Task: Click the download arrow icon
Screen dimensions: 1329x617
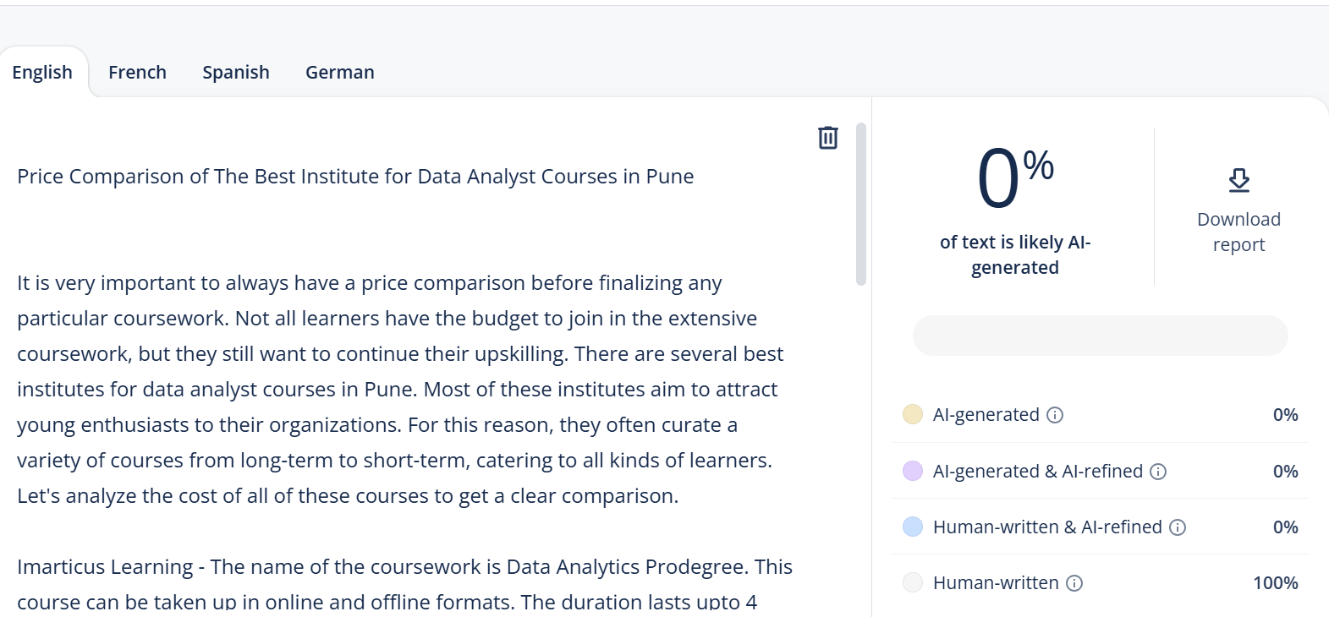Action: pyautogui.click(x=1238, y=180)
